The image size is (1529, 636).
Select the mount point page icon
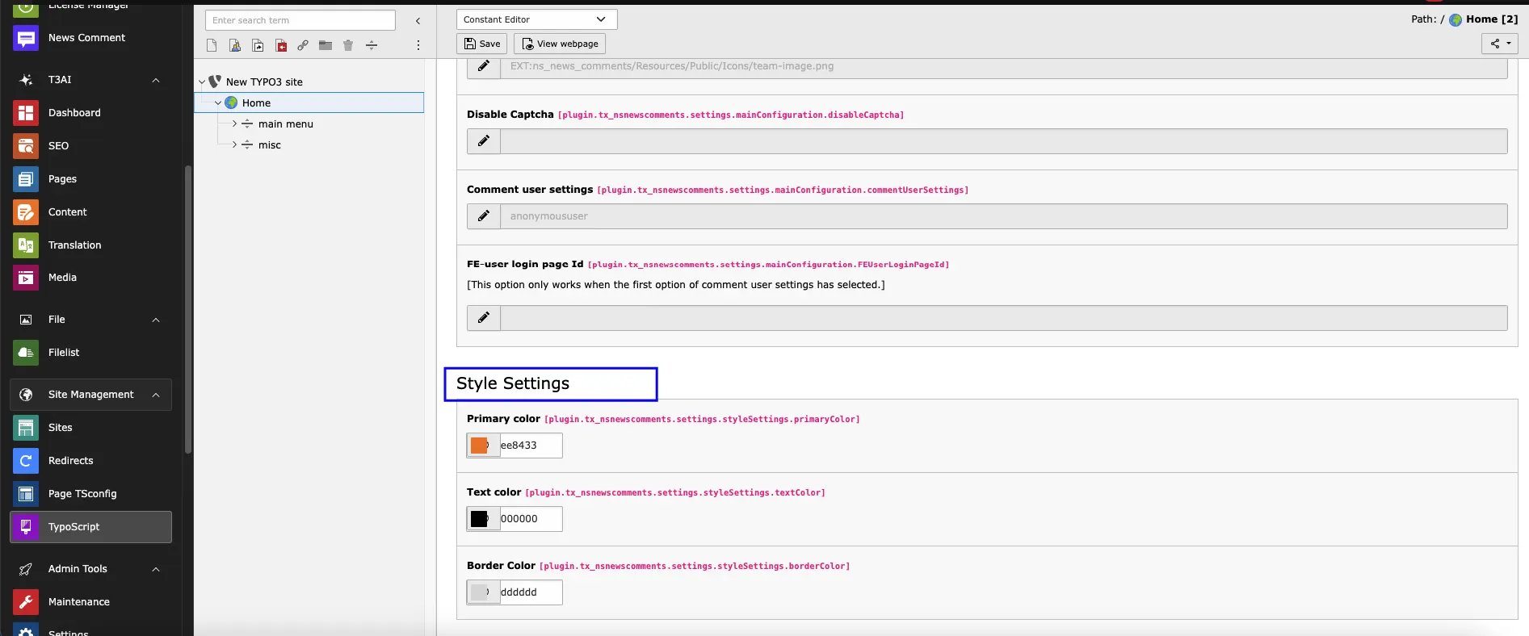coord(281,45)
